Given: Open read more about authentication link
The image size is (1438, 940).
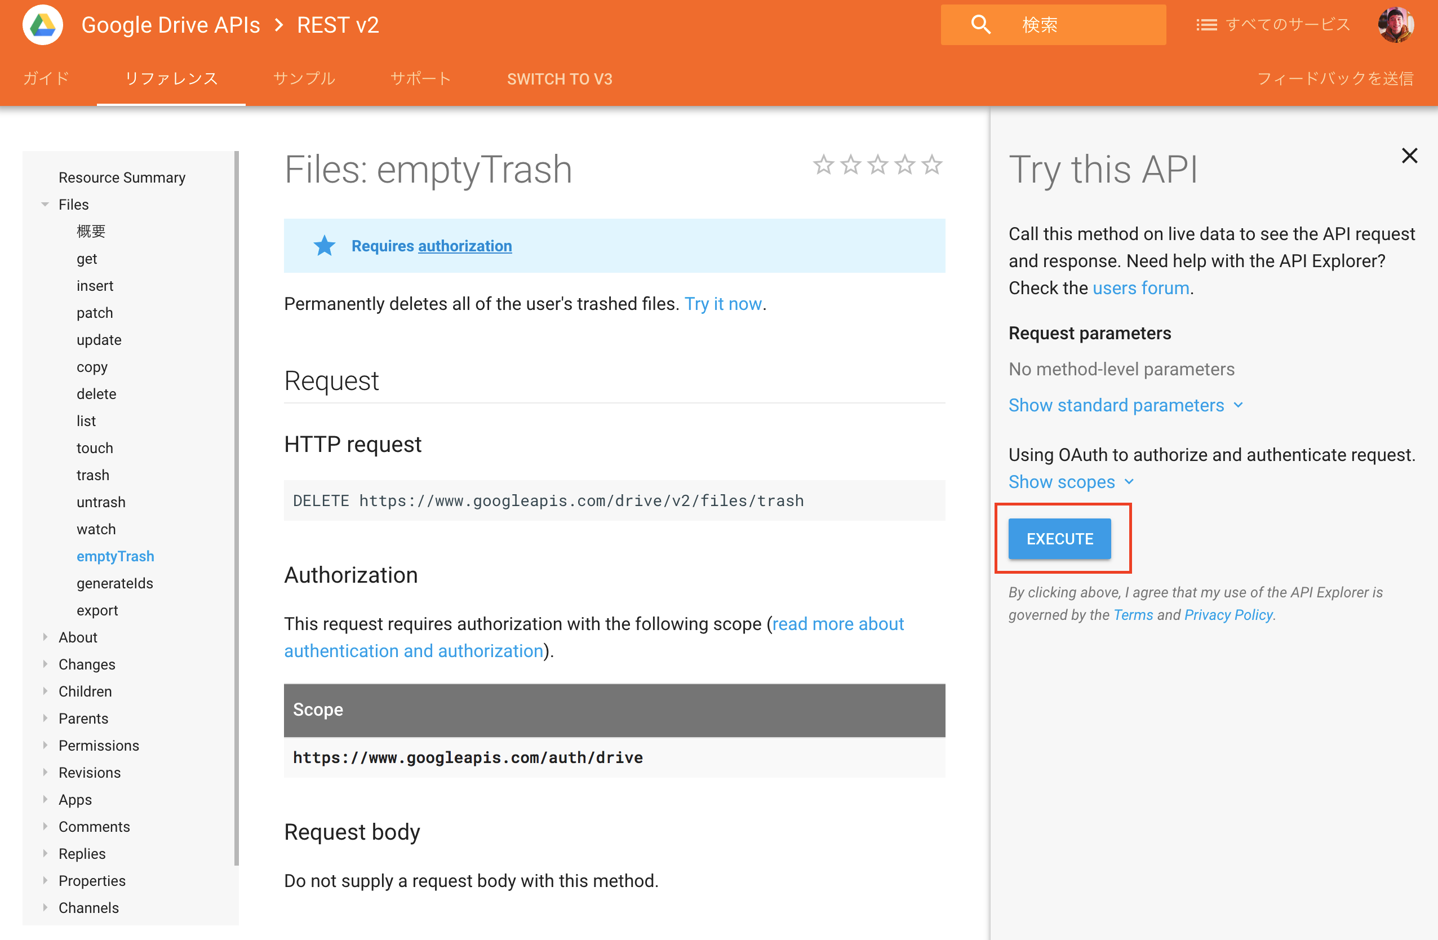Looking at the screenshot, I should point(594,637).
